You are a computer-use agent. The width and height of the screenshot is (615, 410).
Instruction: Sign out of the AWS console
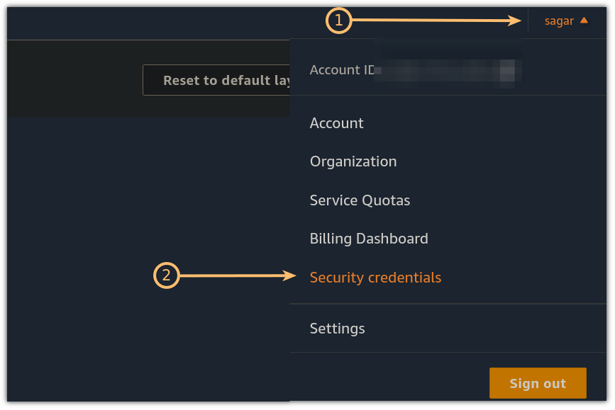click(x=538, y=383)
